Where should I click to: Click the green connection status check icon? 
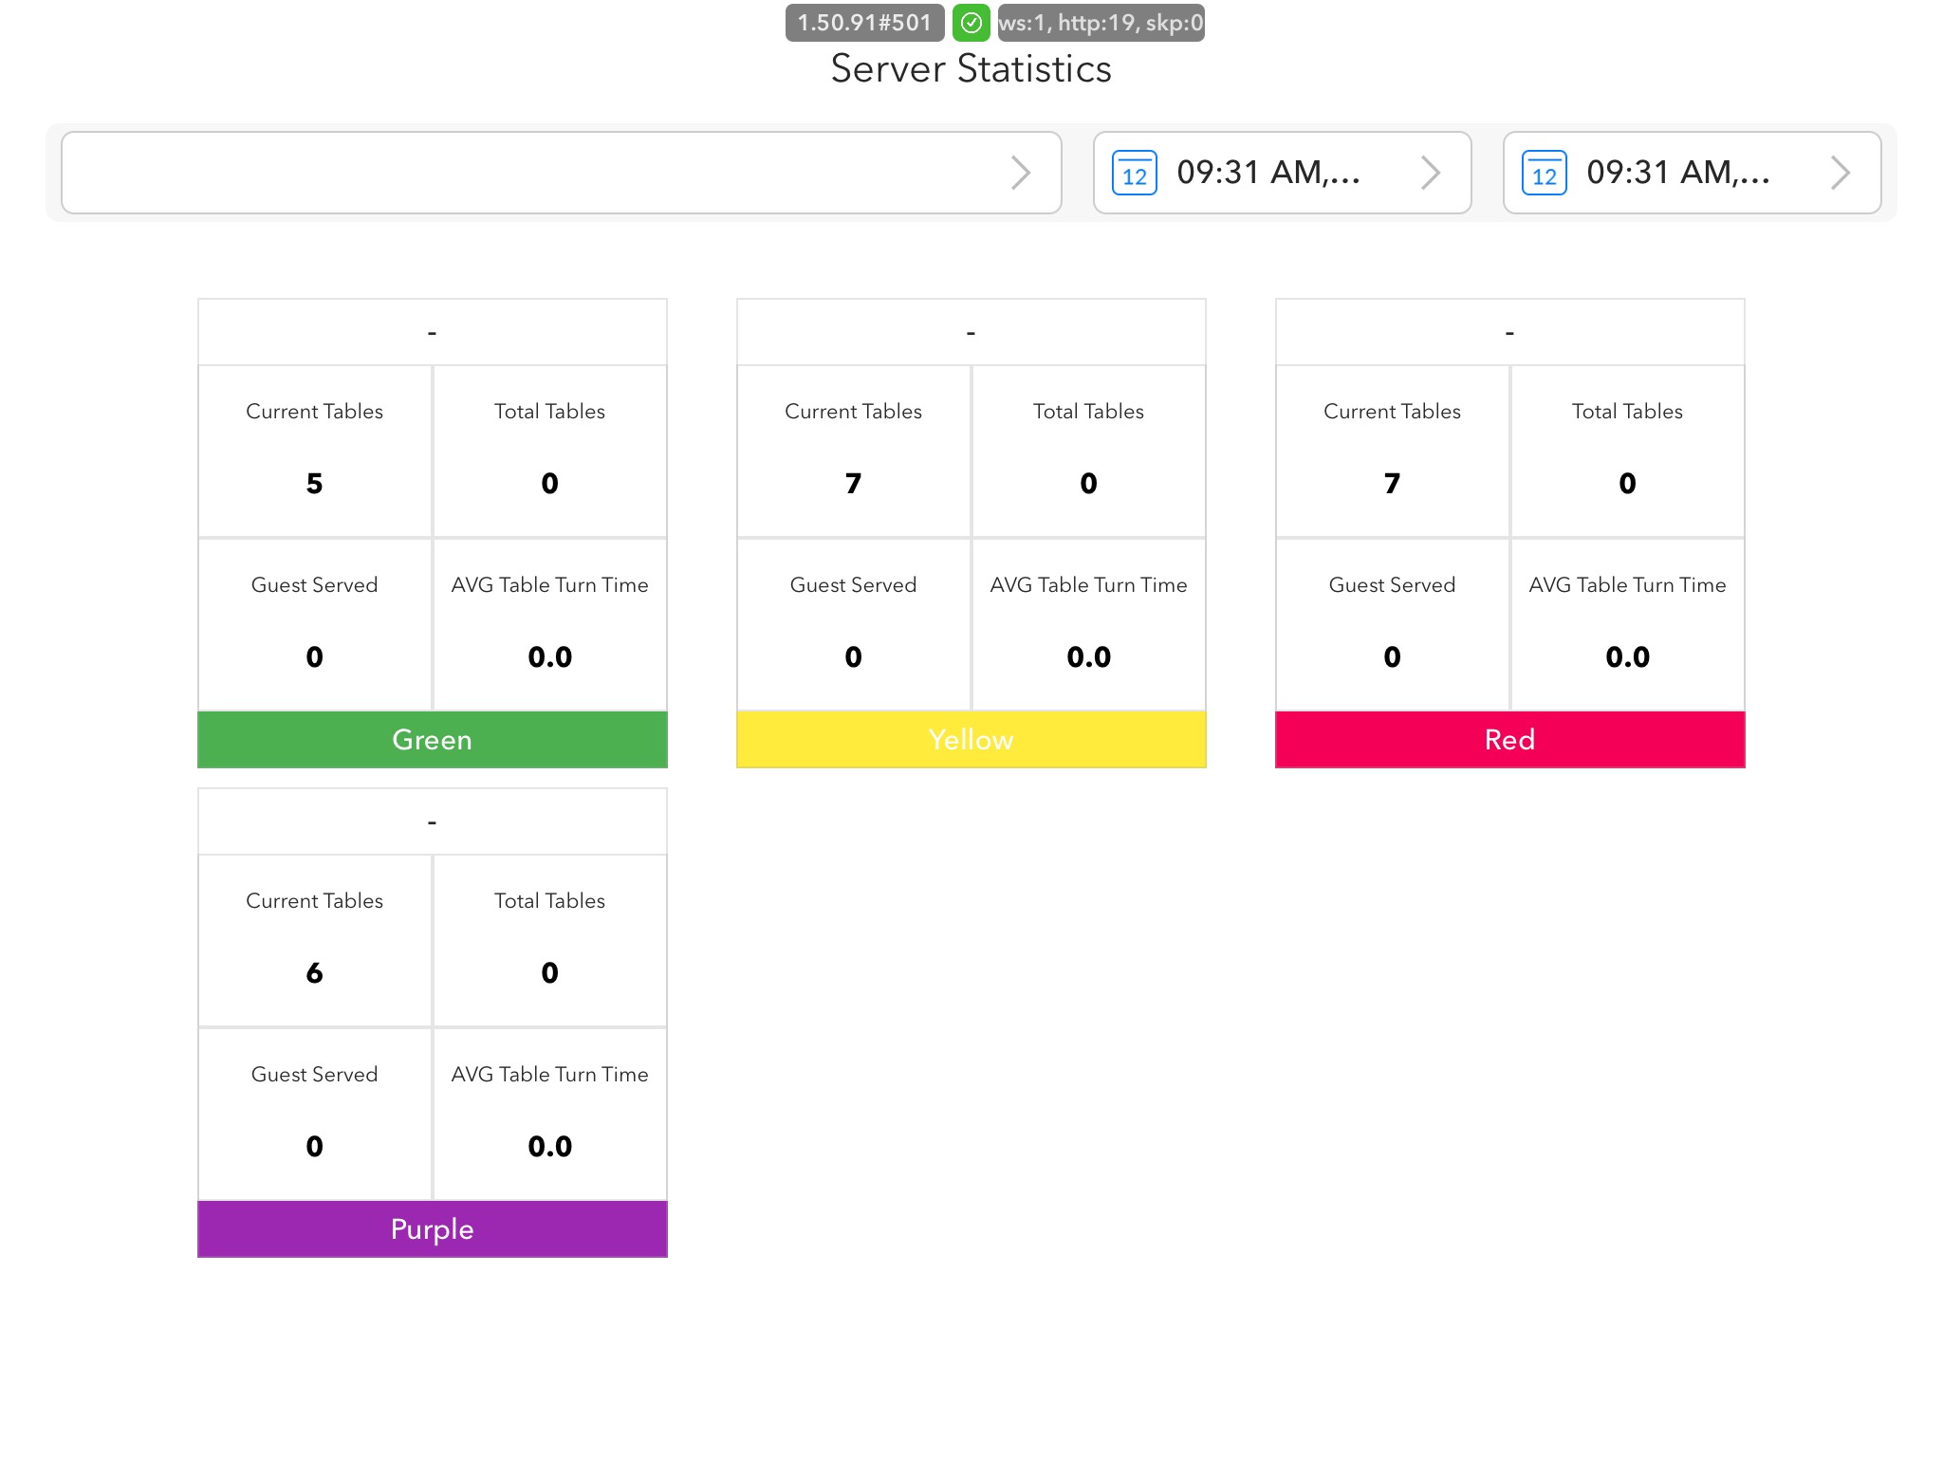pos(971,23)
